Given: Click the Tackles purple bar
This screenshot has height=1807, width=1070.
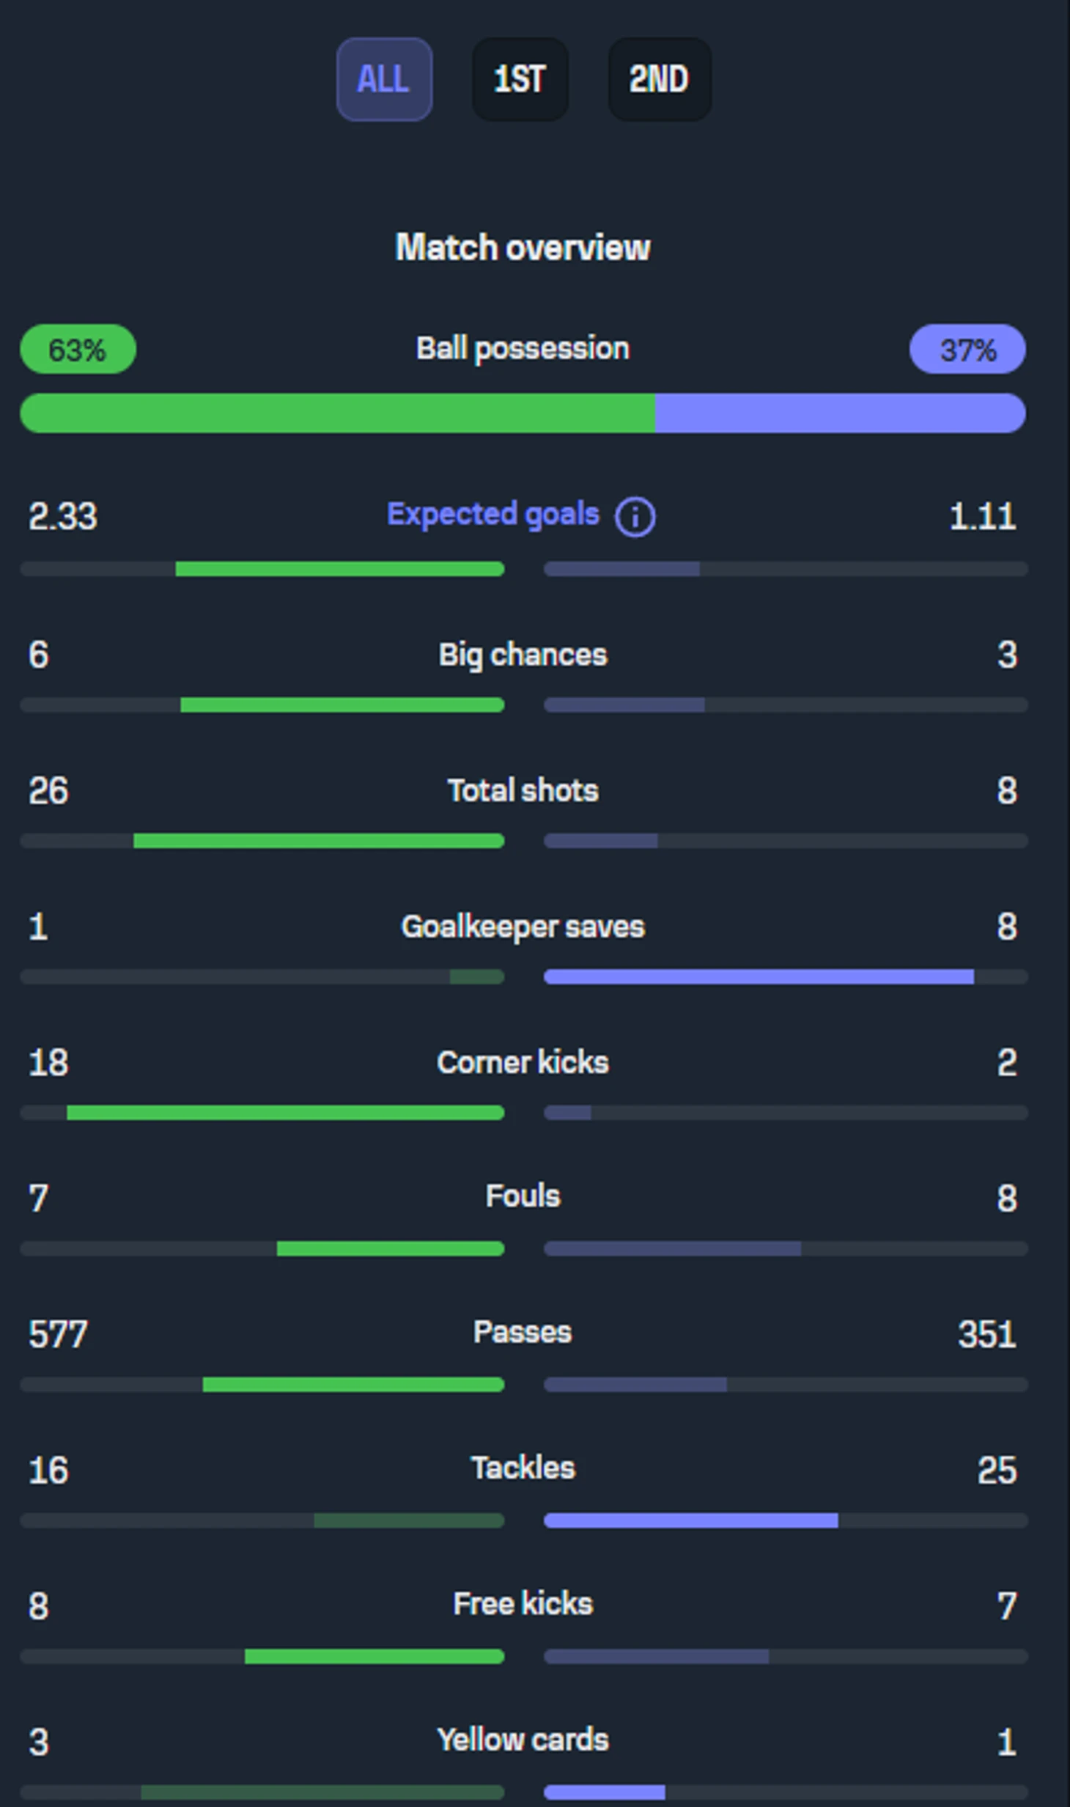Looking at the screenshot, I should [x=691, y=1521].
